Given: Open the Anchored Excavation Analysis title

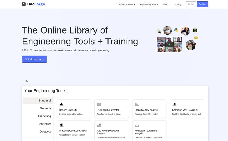Looking at the screenshot, I should [108, 132].
